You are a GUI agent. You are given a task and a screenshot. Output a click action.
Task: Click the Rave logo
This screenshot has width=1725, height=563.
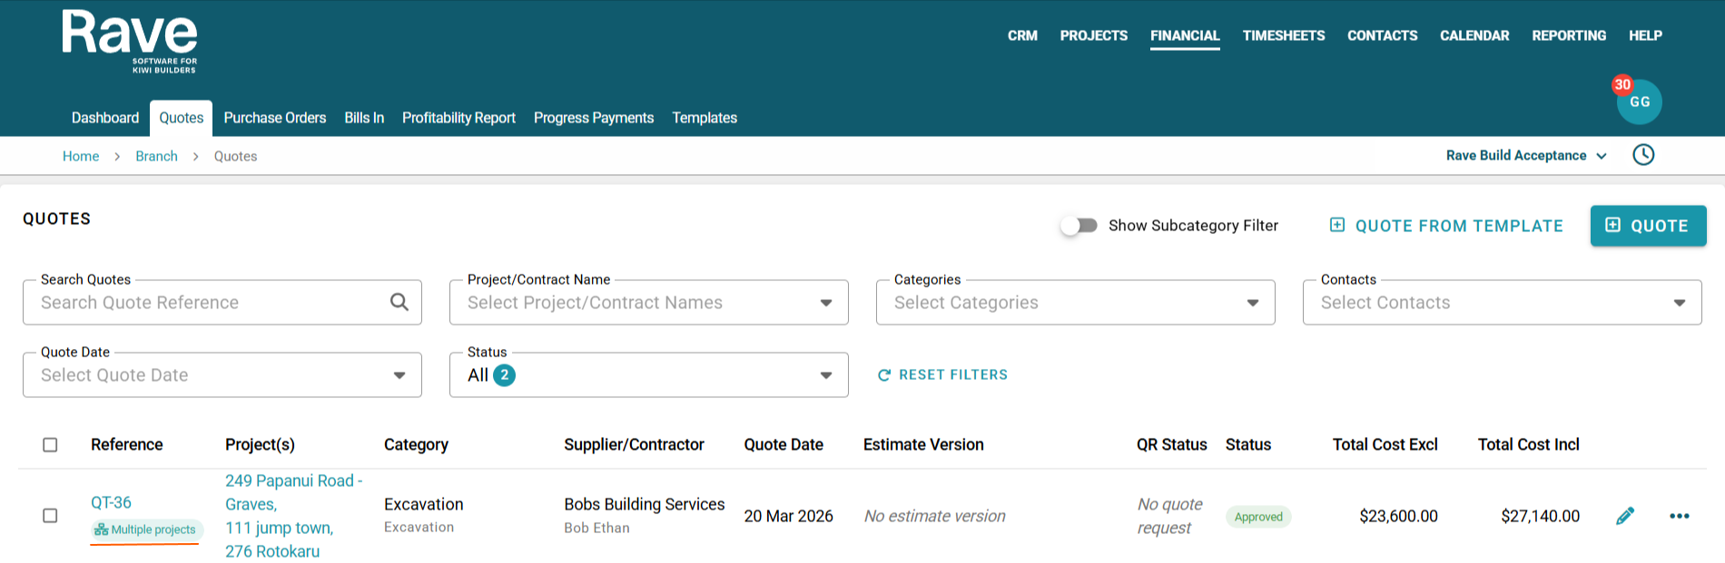(130, 42)
